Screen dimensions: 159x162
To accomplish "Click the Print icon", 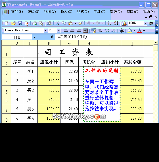I will 34,23.
